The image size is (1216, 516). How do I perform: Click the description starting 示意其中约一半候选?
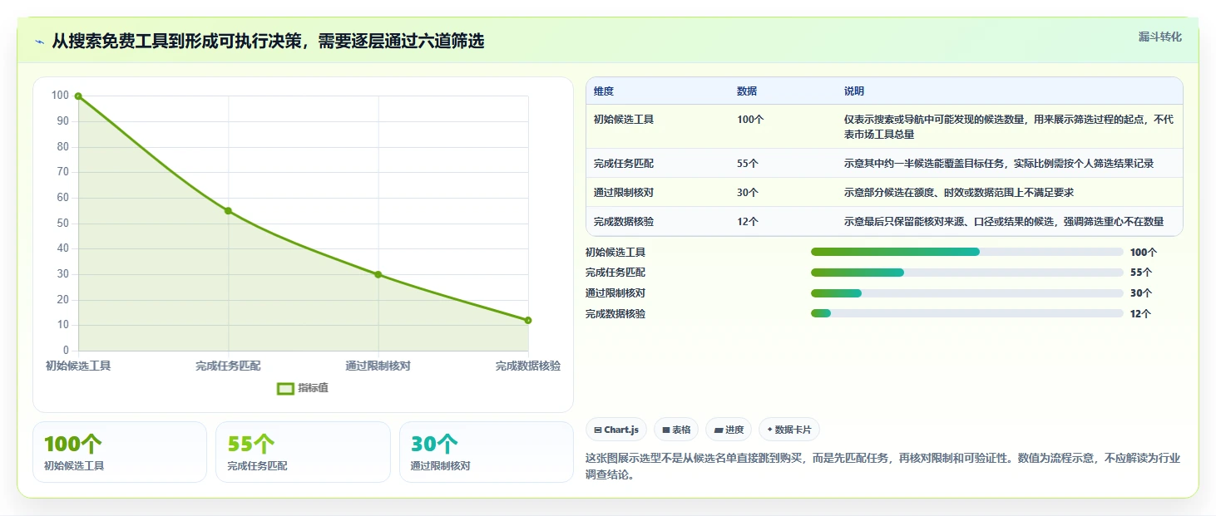tap(999, 164)
